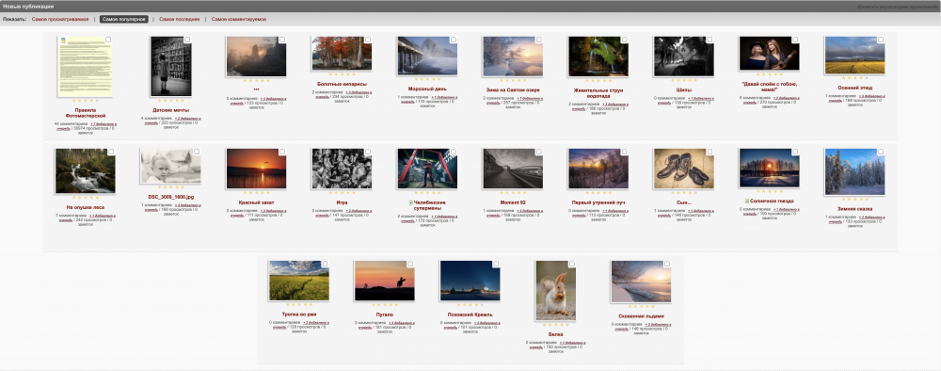Select the checkbox on Осенний этюд photo
Viewport: 941px width, 371px height.
[881, 40]
